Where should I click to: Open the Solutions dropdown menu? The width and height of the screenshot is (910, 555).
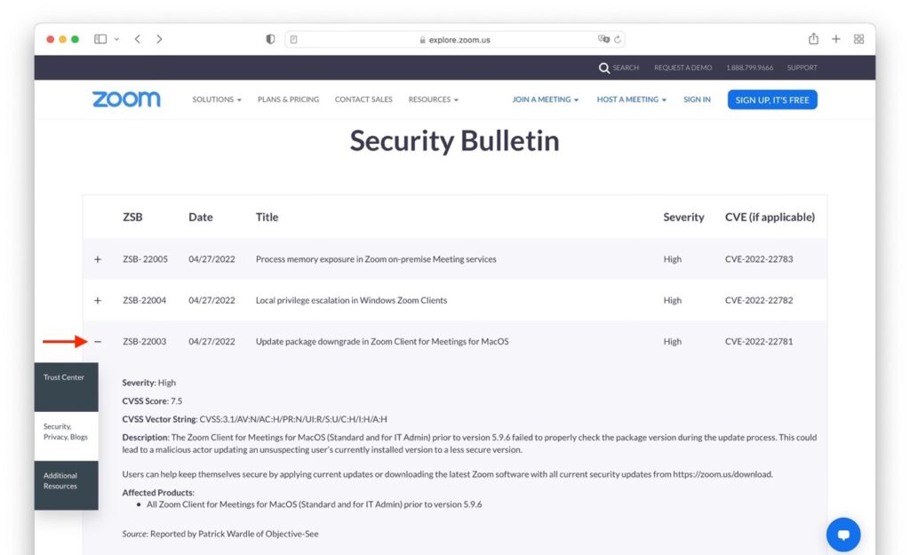(217, 99)
